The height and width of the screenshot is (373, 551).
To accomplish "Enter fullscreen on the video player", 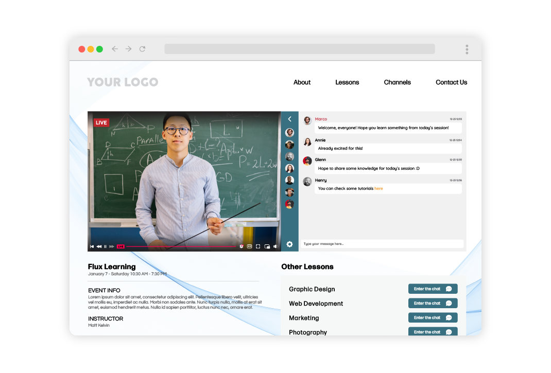I will pyautogui.click(x=259, y=246).
